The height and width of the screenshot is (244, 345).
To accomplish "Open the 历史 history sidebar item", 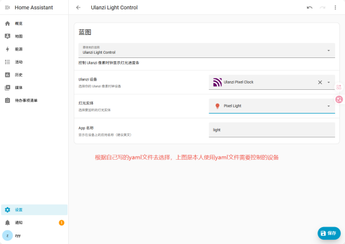I will (34, 75).
